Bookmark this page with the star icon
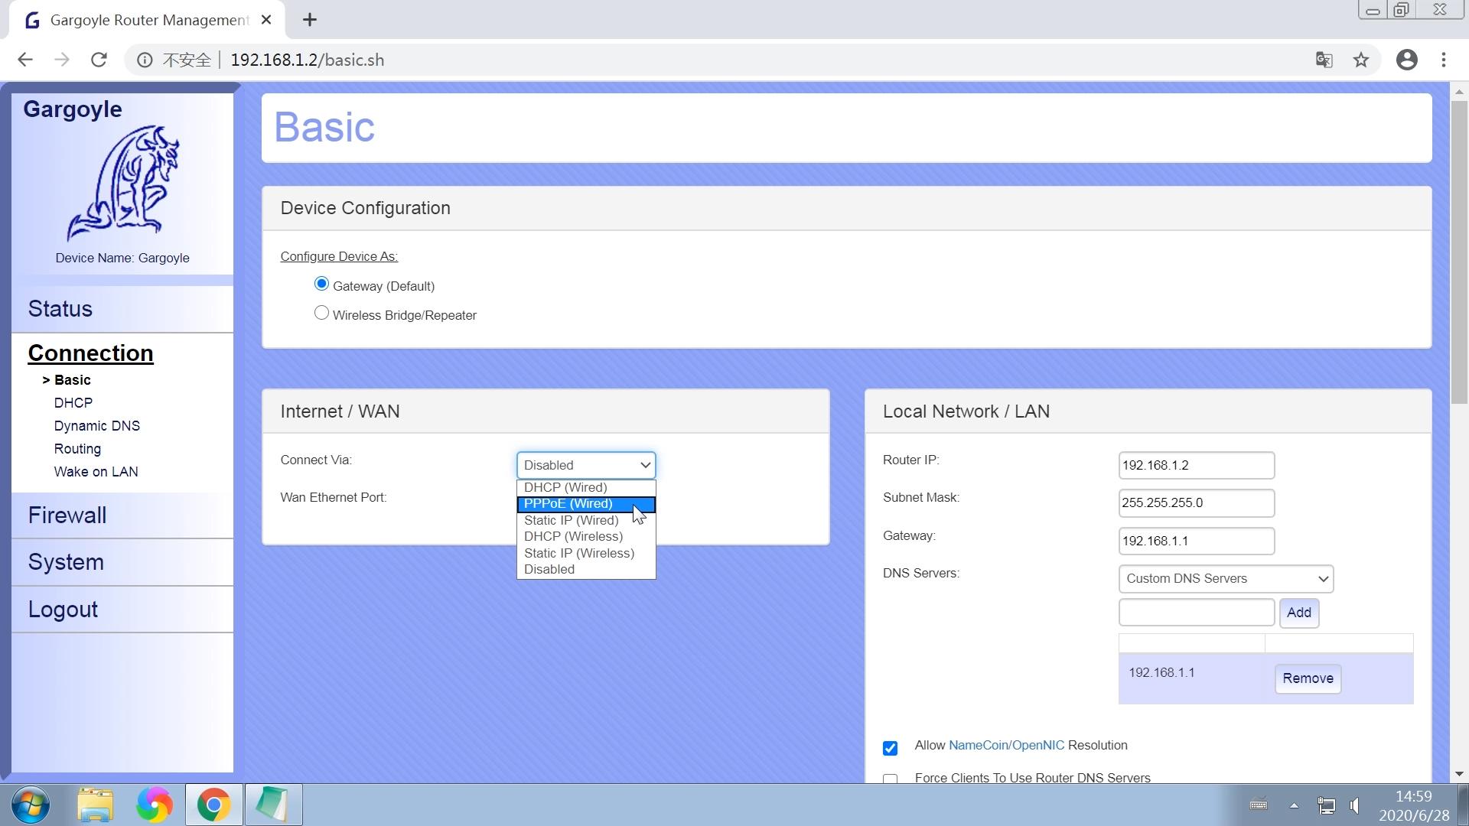This screenshot has height=826, width=1469. (1360, 60)
